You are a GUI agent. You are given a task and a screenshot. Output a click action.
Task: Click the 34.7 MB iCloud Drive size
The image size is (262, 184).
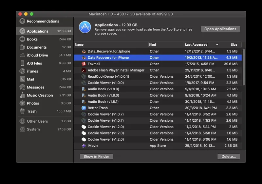(x=65, y=55)
